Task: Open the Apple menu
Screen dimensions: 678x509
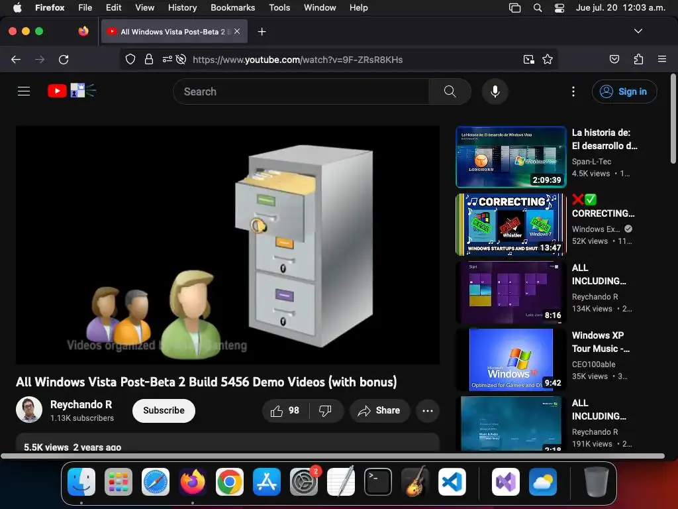Action: click(17, 8)
